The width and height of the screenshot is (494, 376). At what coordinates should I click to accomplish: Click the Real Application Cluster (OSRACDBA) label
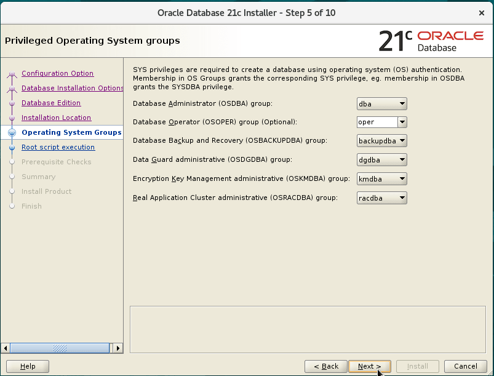[235, 198]
